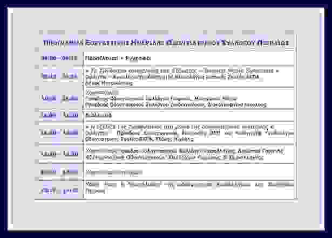Click the program title heading at top
This screenshot has width=332, height=238.
(166, 43)
